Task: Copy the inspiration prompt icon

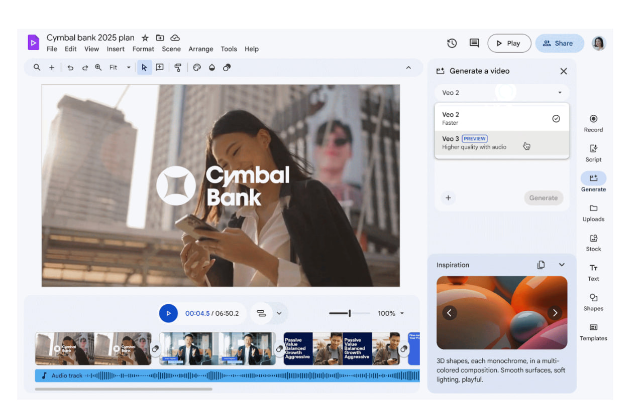Action: 541,265
